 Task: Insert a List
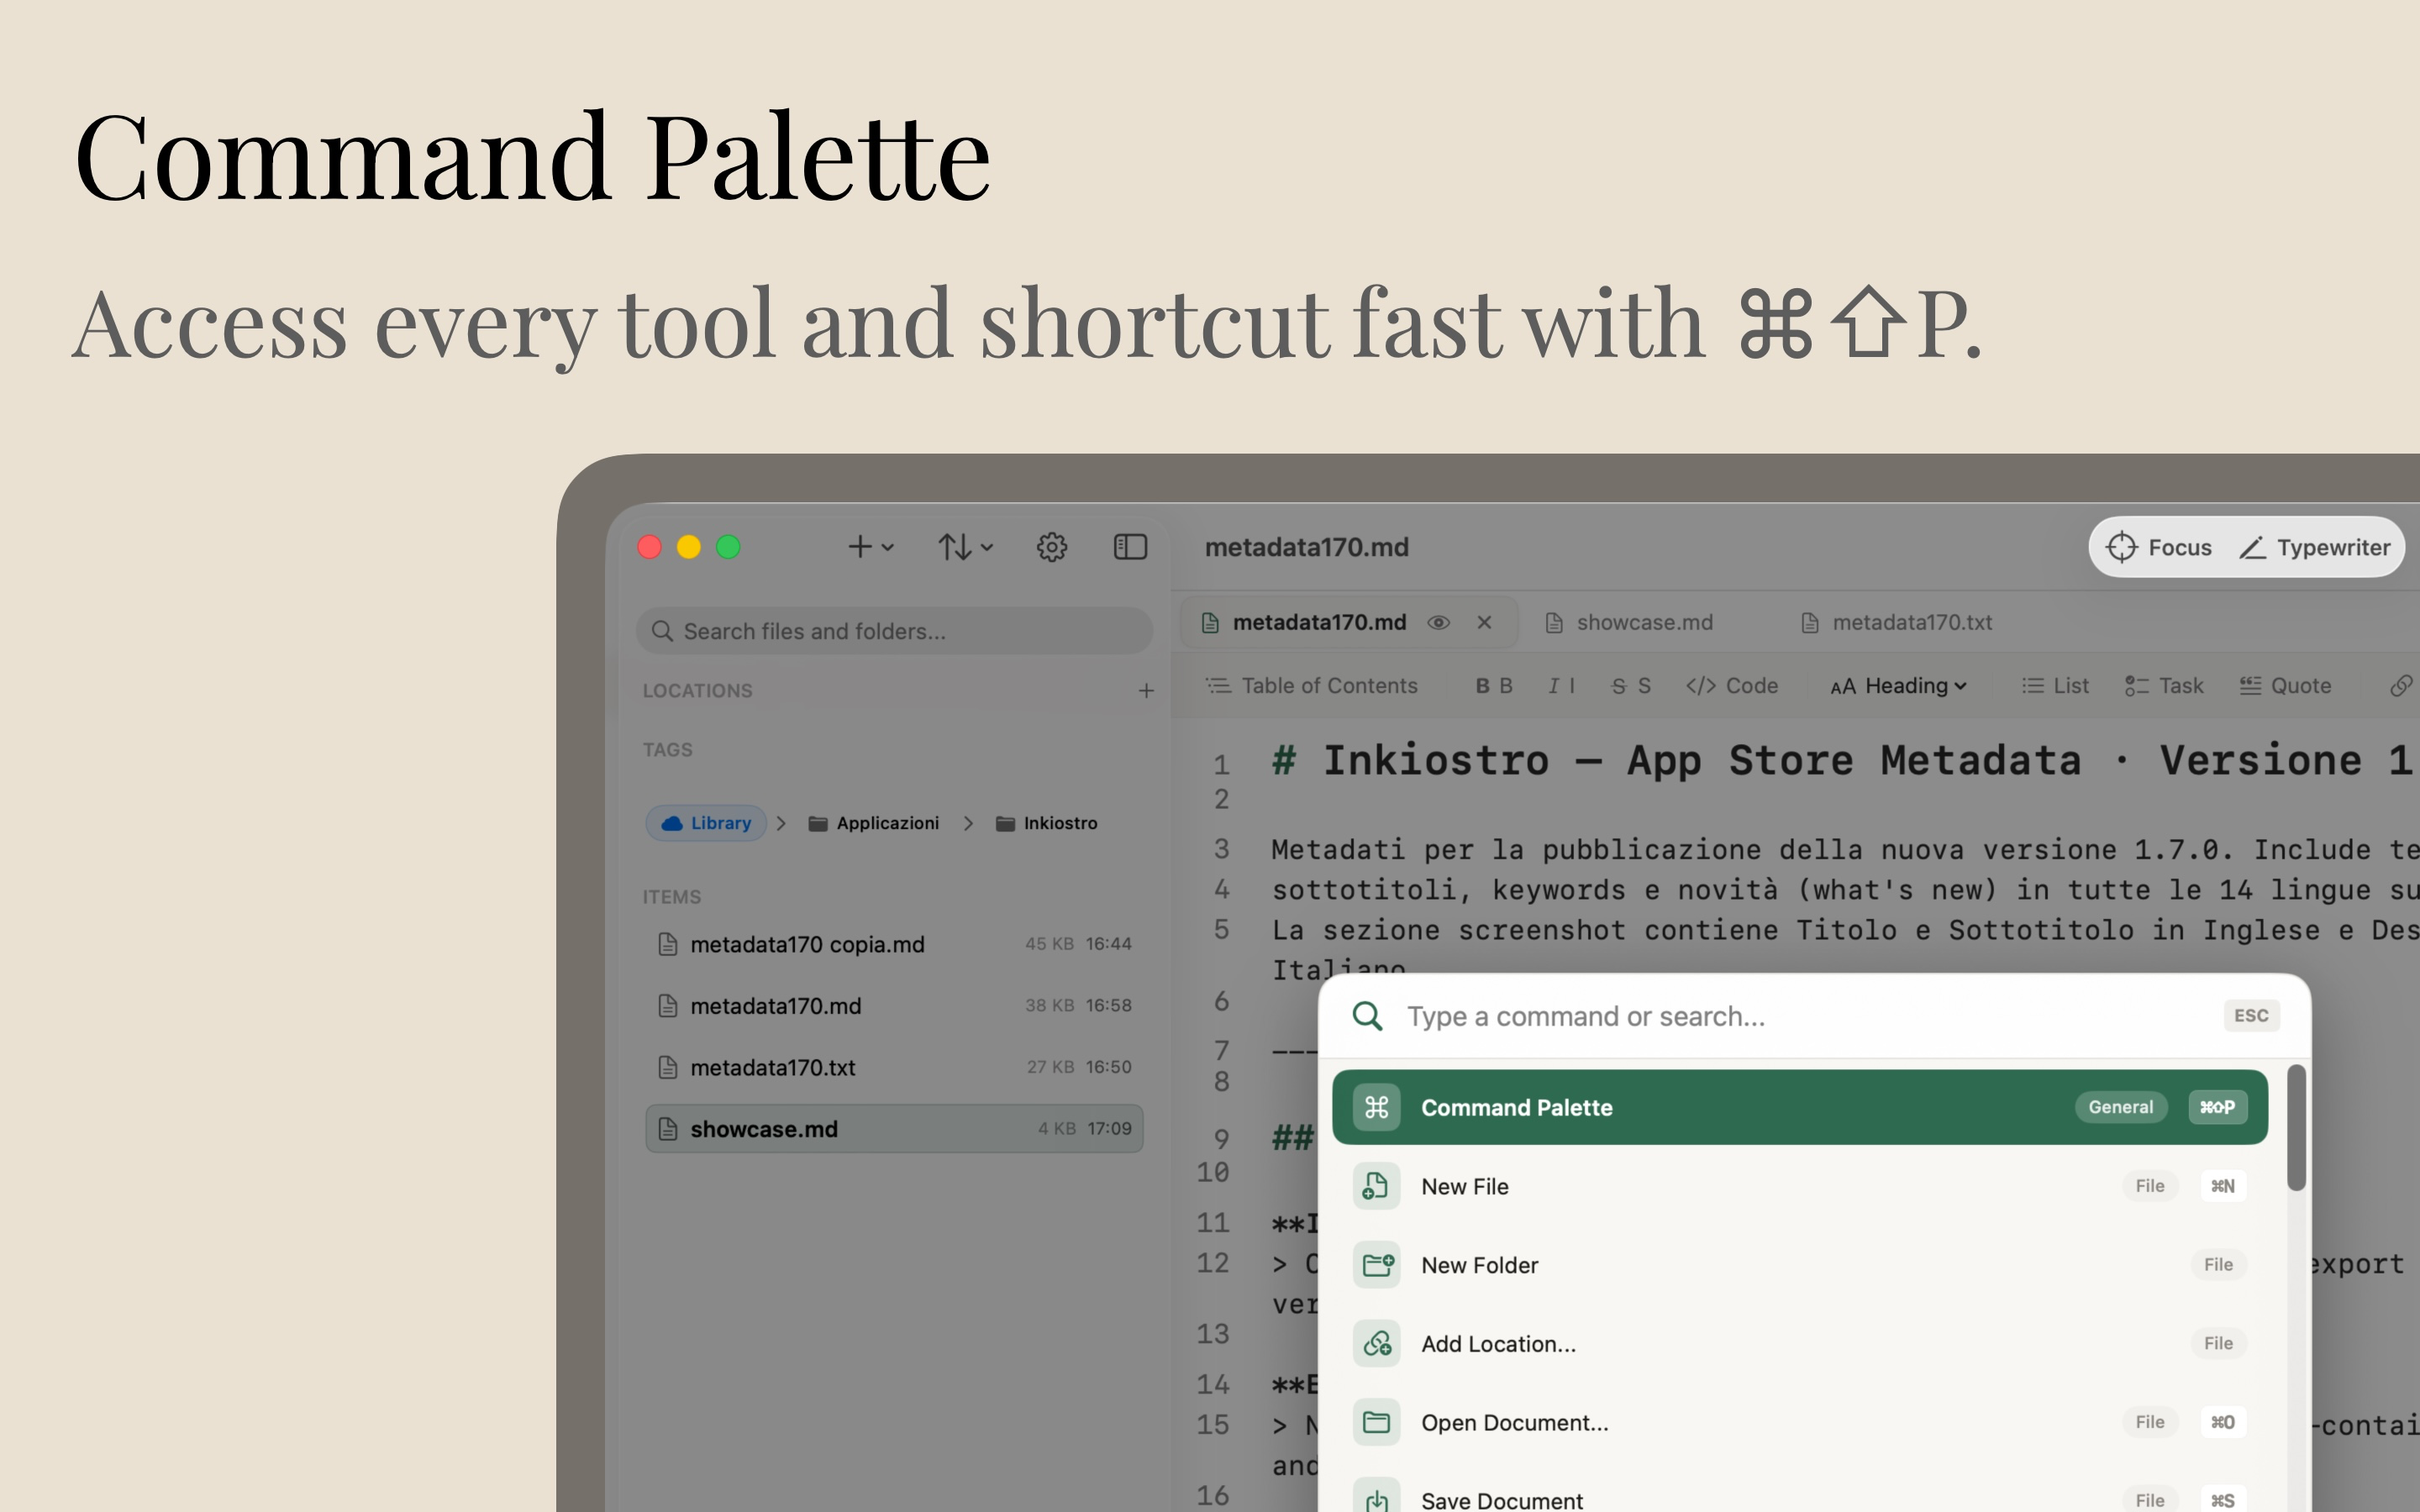click(x=2055, y=685)
